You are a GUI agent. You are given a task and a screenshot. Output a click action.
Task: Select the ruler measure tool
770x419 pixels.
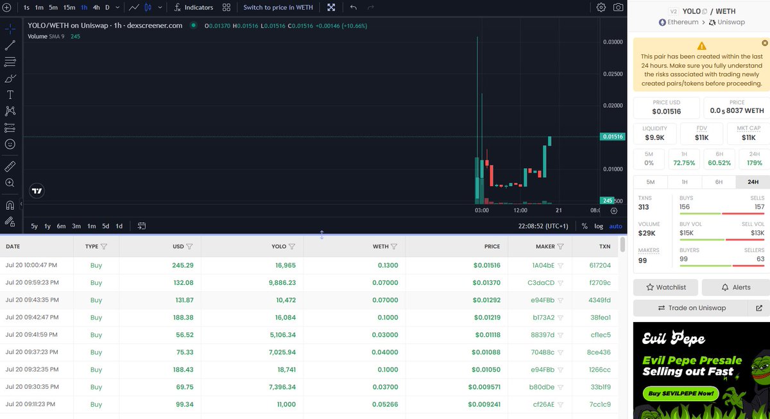10,166
